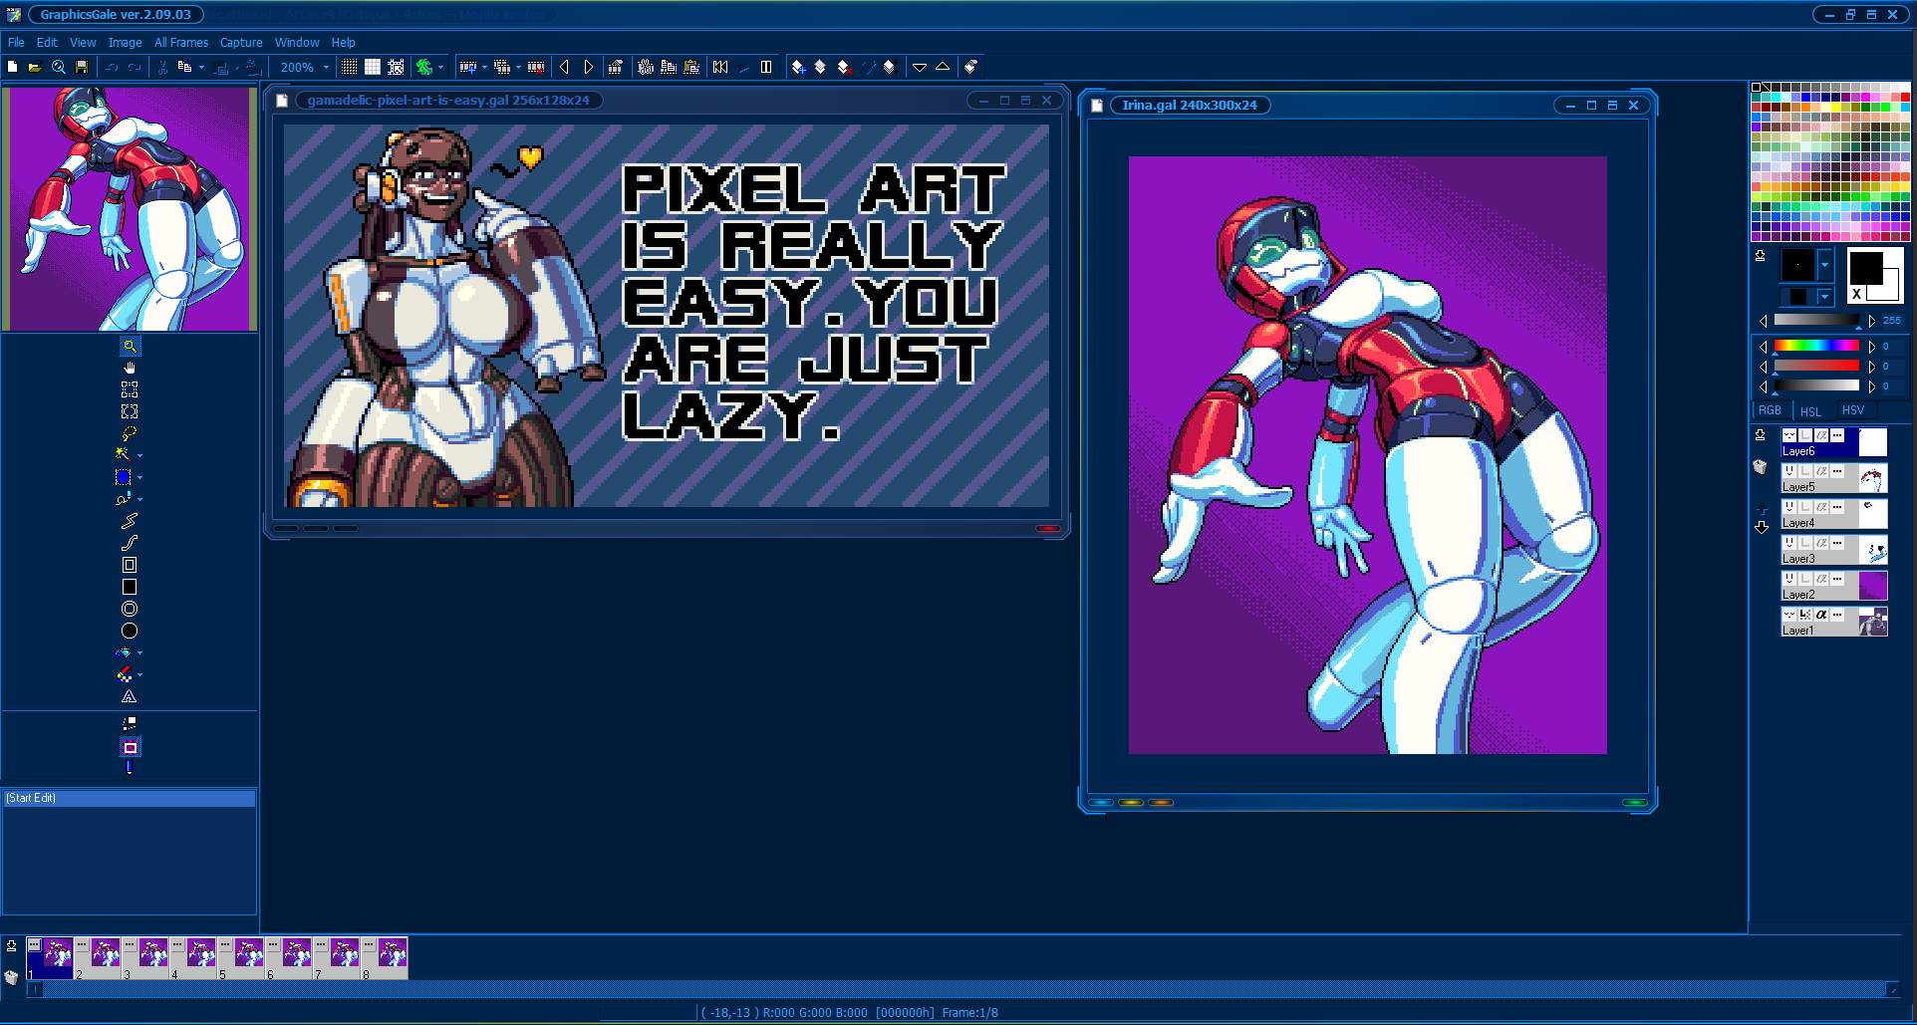Toggle alpha channel on Layer5
This screenshot has width=1917, height=1025.
1821,471
